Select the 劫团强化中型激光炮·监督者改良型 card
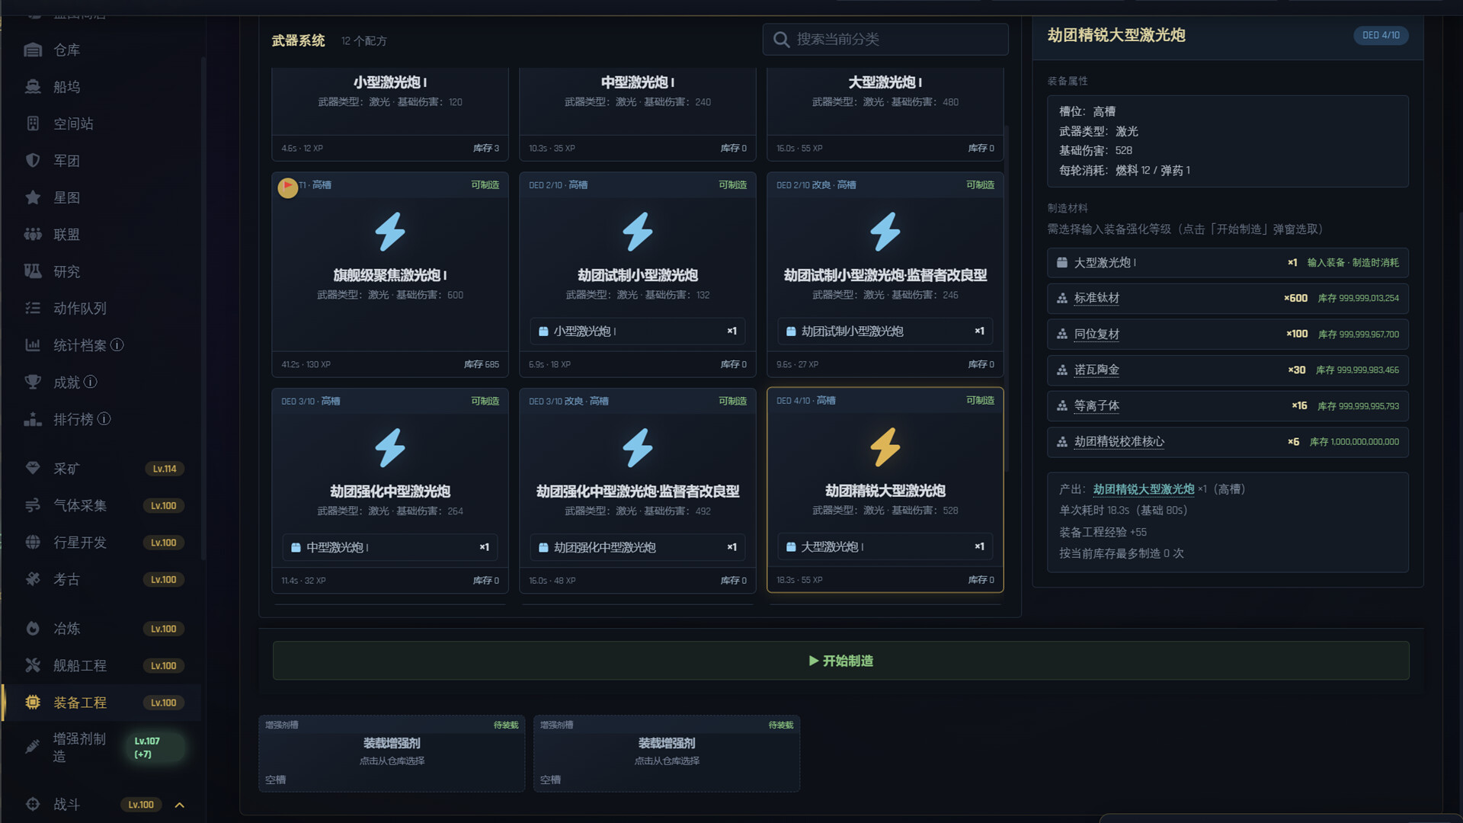The width and height of the screenshot is (1463, 823). (x=638, y=492)
